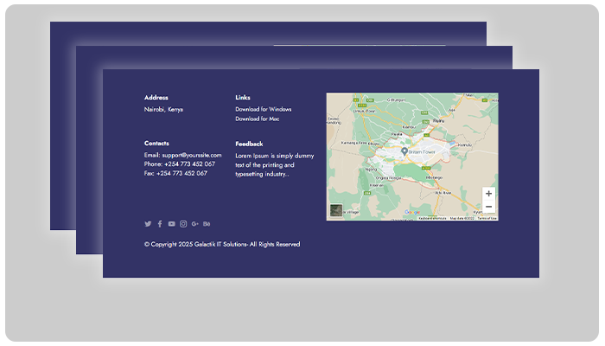Click the Address heading

click(x=156, y=98)
